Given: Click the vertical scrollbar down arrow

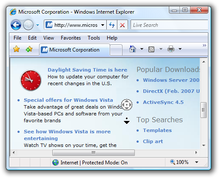Looking at the screenshot, I should (204, 146).
